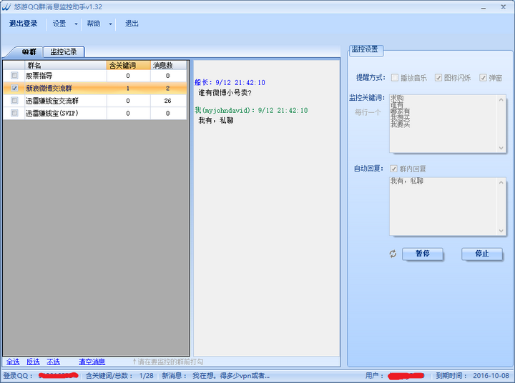
Task: Toggle the 图标闪烁 reminder checkbox
Action: pos(438,77)
